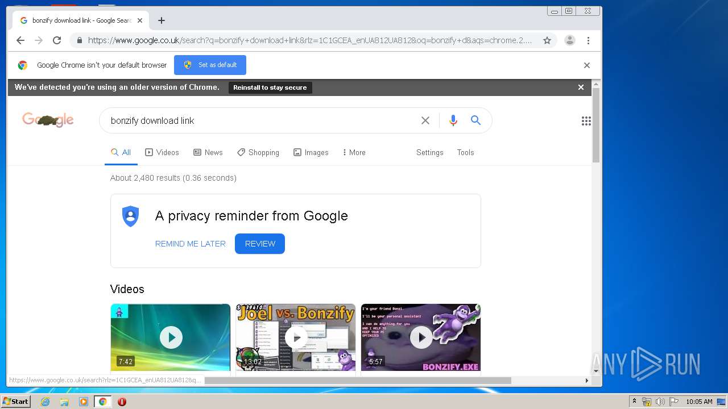This screenshot has width=728, height=409.
Task: Switch to Shopping results tab
Action: pos(258,152)
